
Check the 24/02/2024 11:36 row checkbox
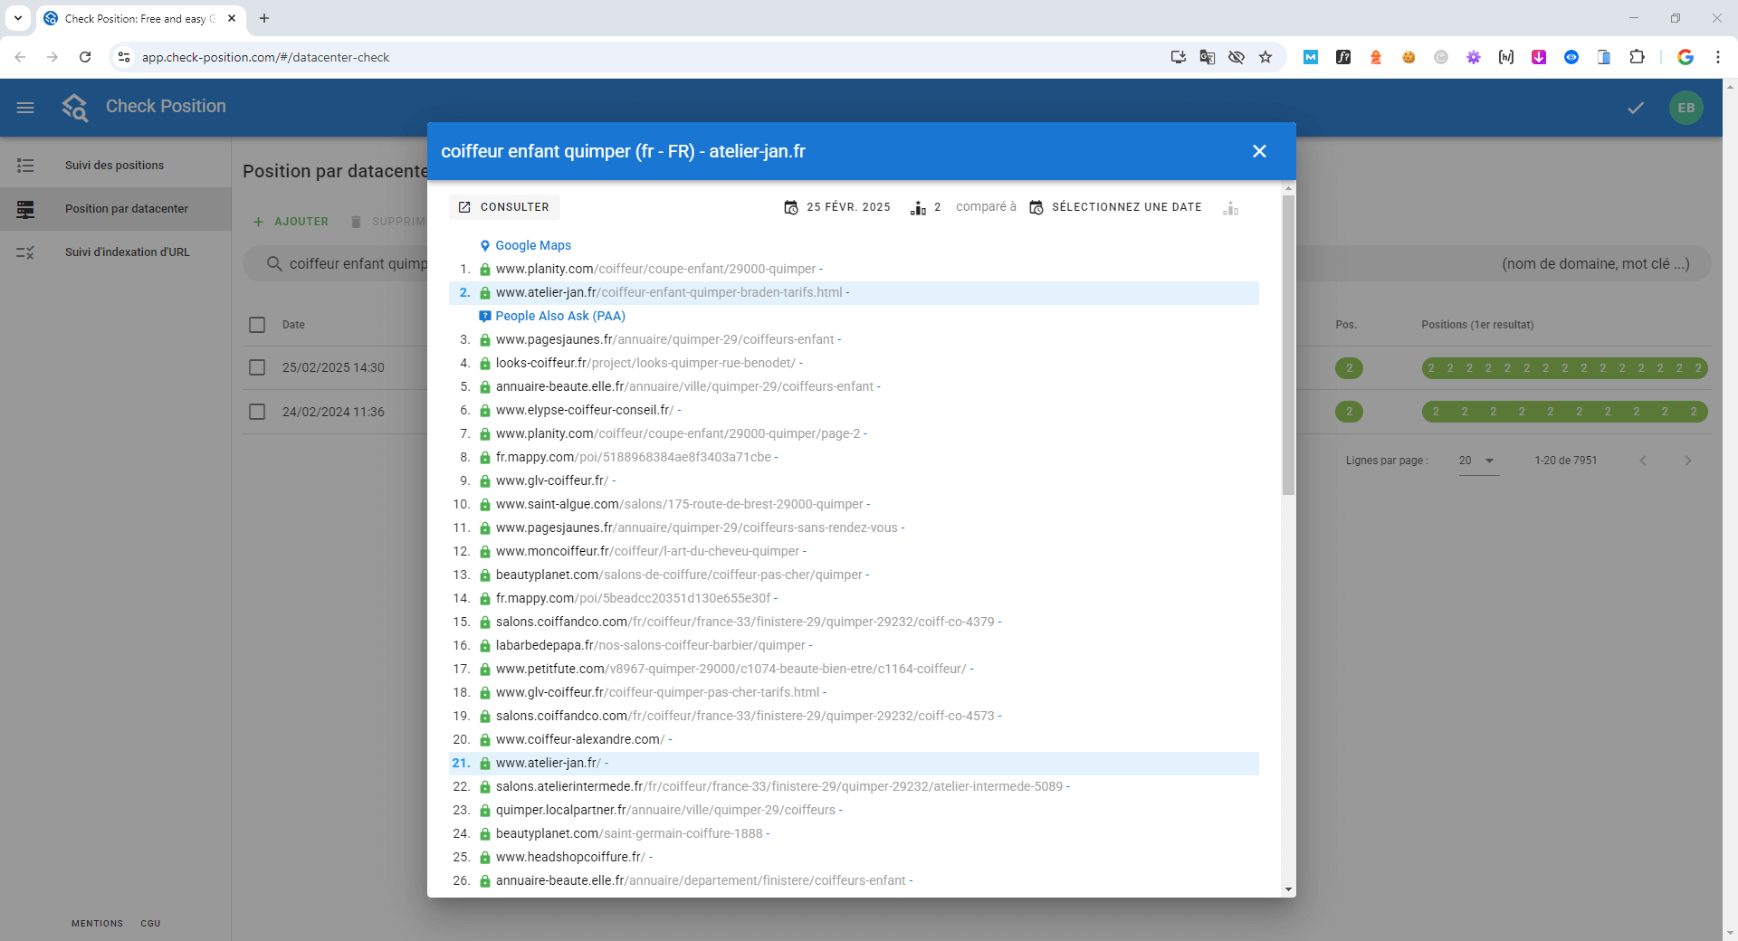[257, 412]
